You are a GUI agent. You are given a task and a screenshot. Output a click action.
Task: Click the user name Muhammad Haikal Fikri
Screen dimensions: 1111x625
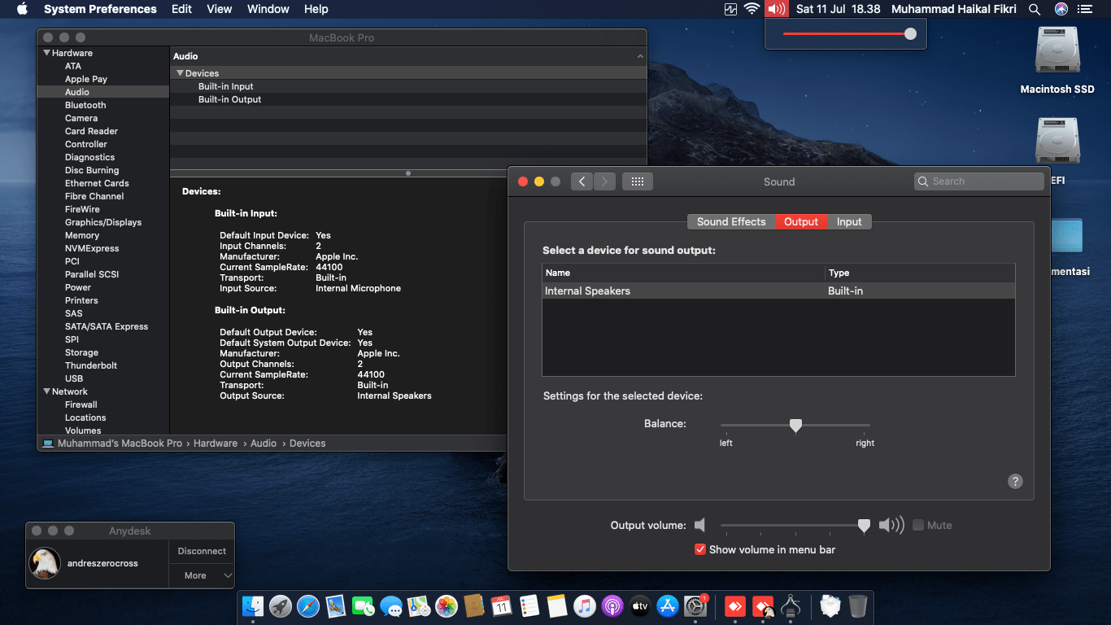click(954, 9)
